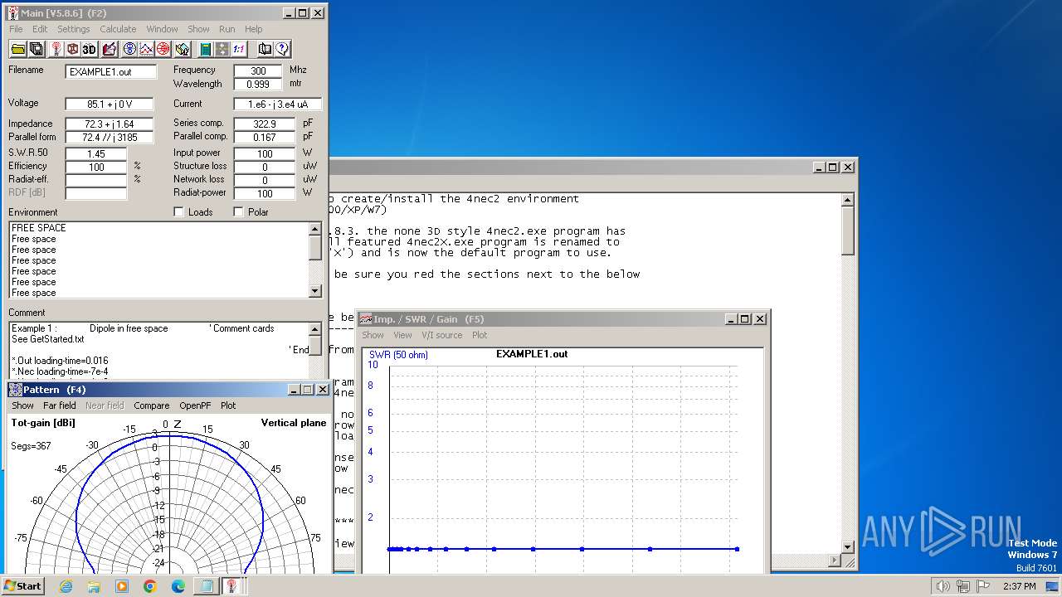Open Show menu in Imp./SWR/Gain window

click(x=373, y=335)
